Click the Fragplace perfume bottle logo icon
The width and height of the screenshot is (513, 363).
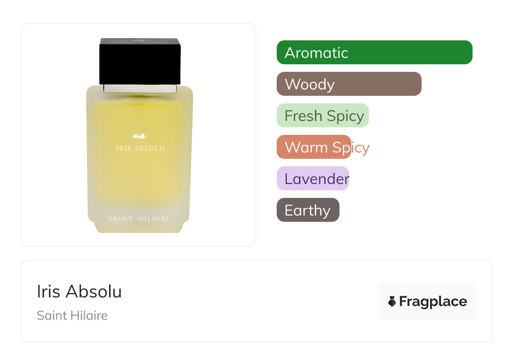coord(392,301)
